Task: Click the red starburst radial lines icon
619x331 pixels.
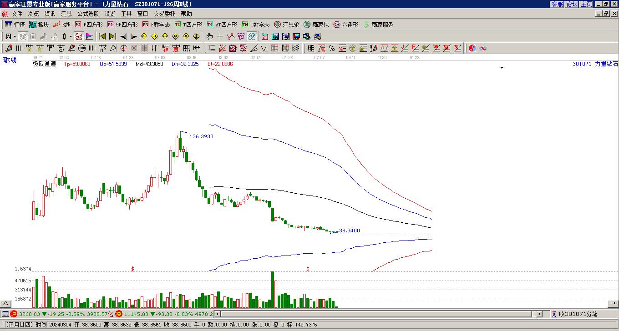Action: [134, 48]
